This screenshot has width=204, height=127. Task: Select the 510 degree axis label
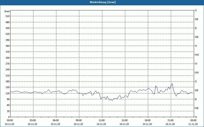click(x=8, y=16)
